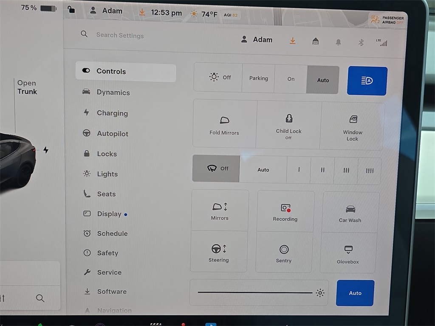The image size is (435, 326).
Task: Turn on automatic brightness with Auto button
Action: 355,293
